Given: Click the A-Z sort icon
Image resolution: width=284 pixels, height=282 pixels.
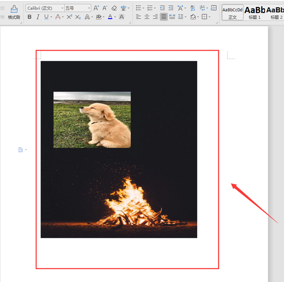Looking at the screenshot, I should [193, 8].
